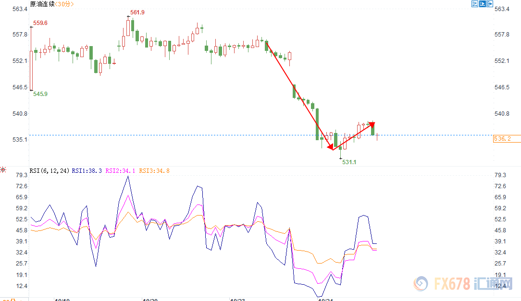Click the 79.3 label on right RSI axis
Screen dimensions: 521x301
coord(500,175)
